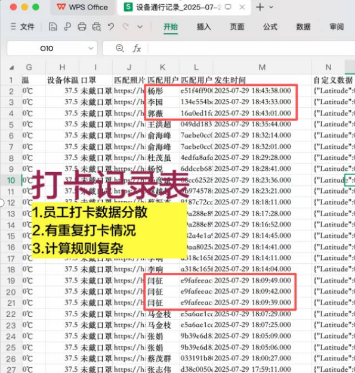Select row 1 header
355x373 pixels.
tap(11, 80)
